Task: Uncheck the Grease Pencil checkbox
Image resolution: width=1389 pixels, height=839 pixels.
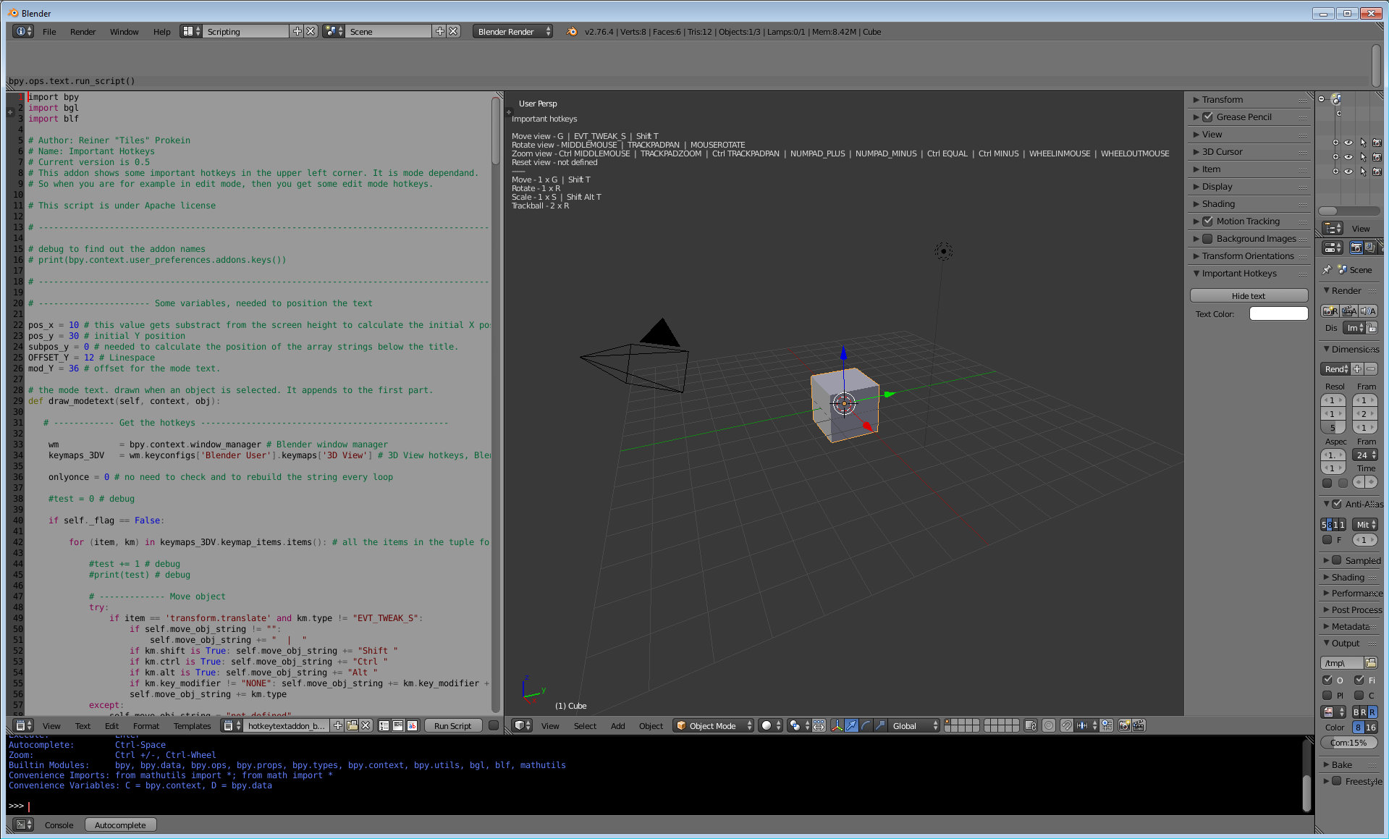Action: tap(1207, 117)
